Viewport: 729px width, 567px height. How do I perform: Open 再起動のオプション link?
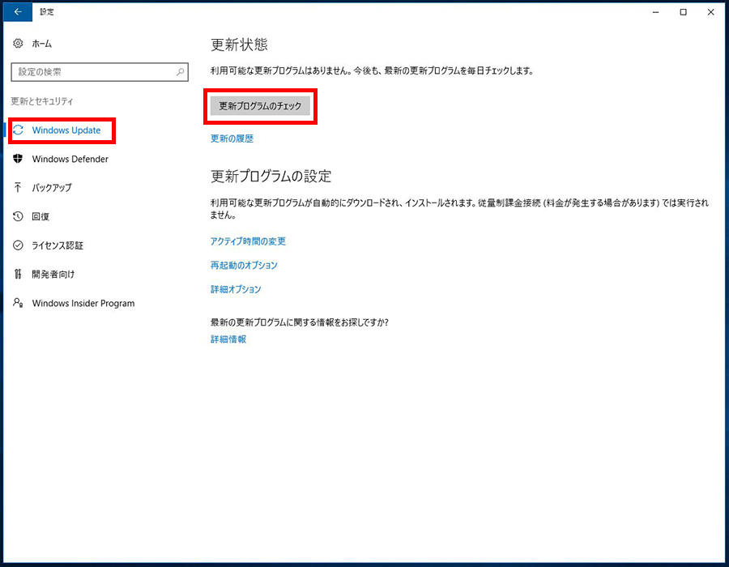244,266
